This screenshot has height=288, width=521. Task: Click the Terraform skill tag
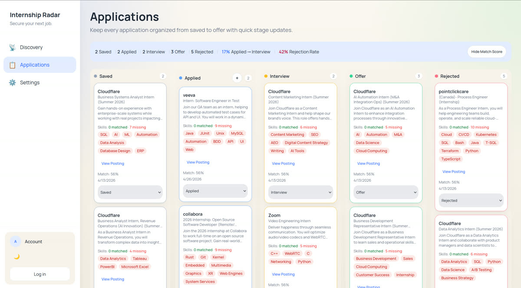tap(450, 151)
